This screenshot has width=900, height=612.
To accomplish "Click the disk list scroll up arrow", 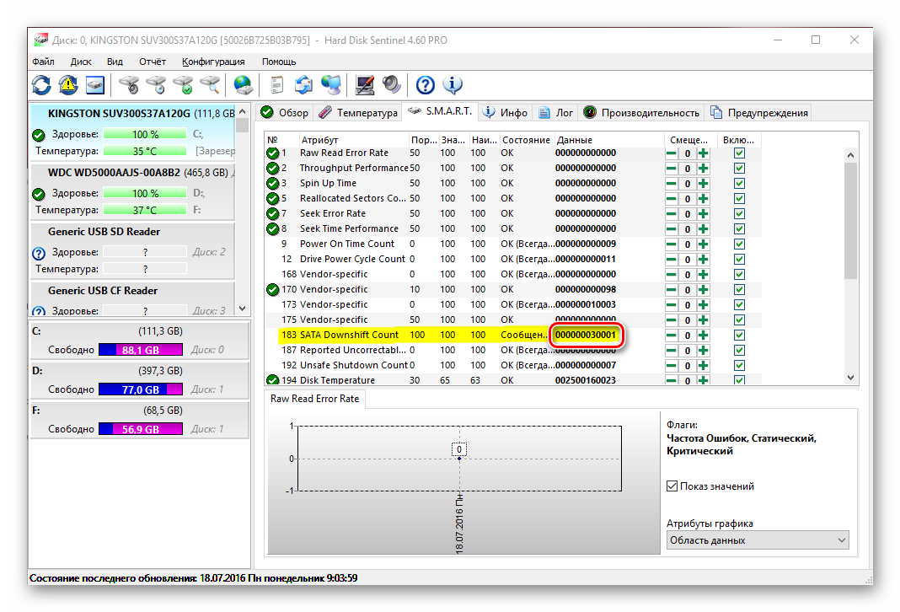I will point(242,112).
